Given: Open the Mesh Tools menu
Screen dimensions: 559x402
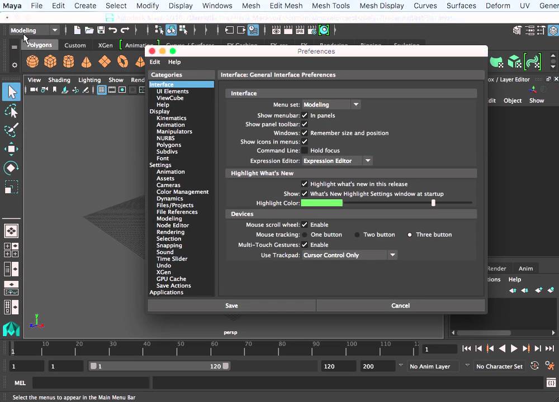Looking at the screenshot, I should click(x=331, y=6).
